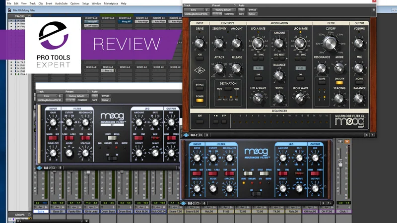Click the LFO B Wave selector knob
Screen dimensions: 397x223
[300, 98]
